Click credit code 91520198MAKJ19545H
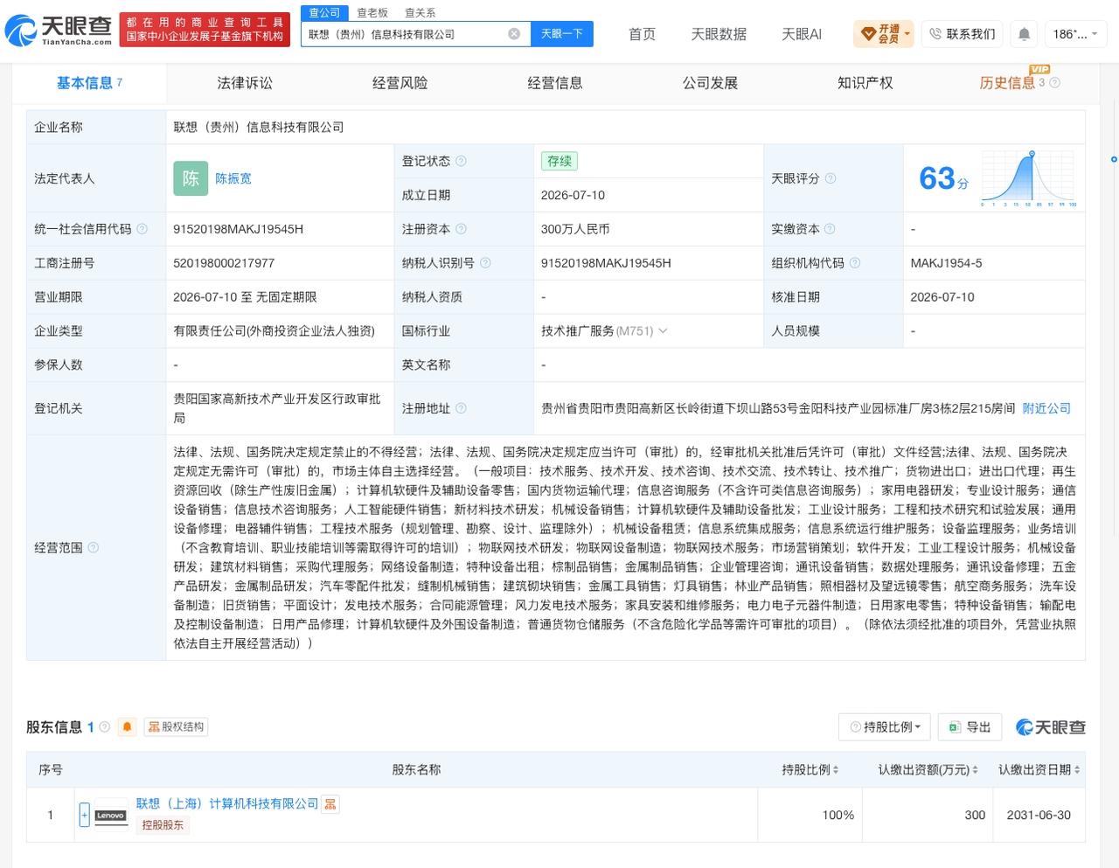The image size is (1119, 868). 238,229
